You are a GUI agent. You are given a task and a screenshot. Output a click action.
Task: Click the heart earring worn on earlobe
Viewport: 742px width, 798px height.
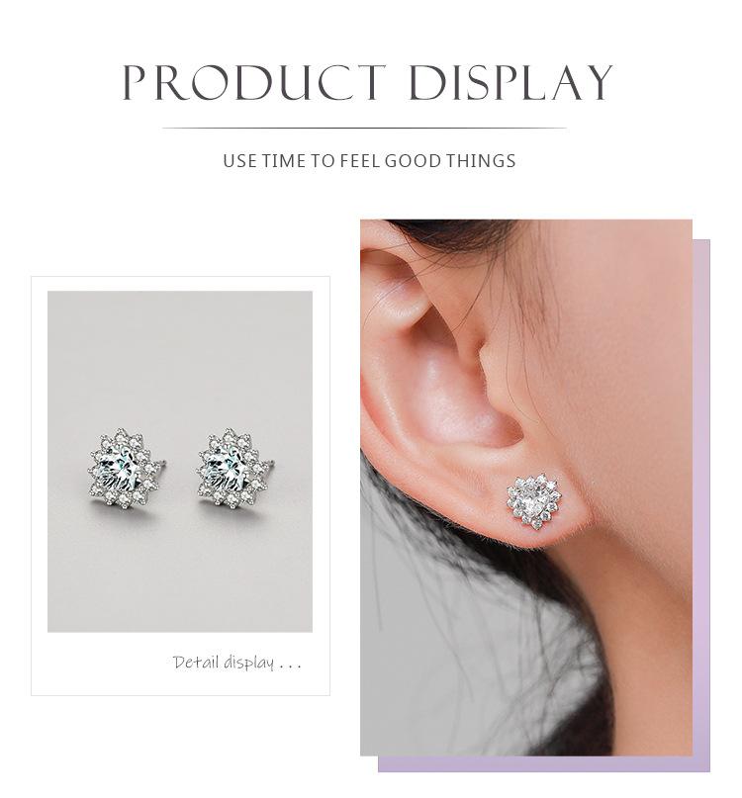point(534,501)
